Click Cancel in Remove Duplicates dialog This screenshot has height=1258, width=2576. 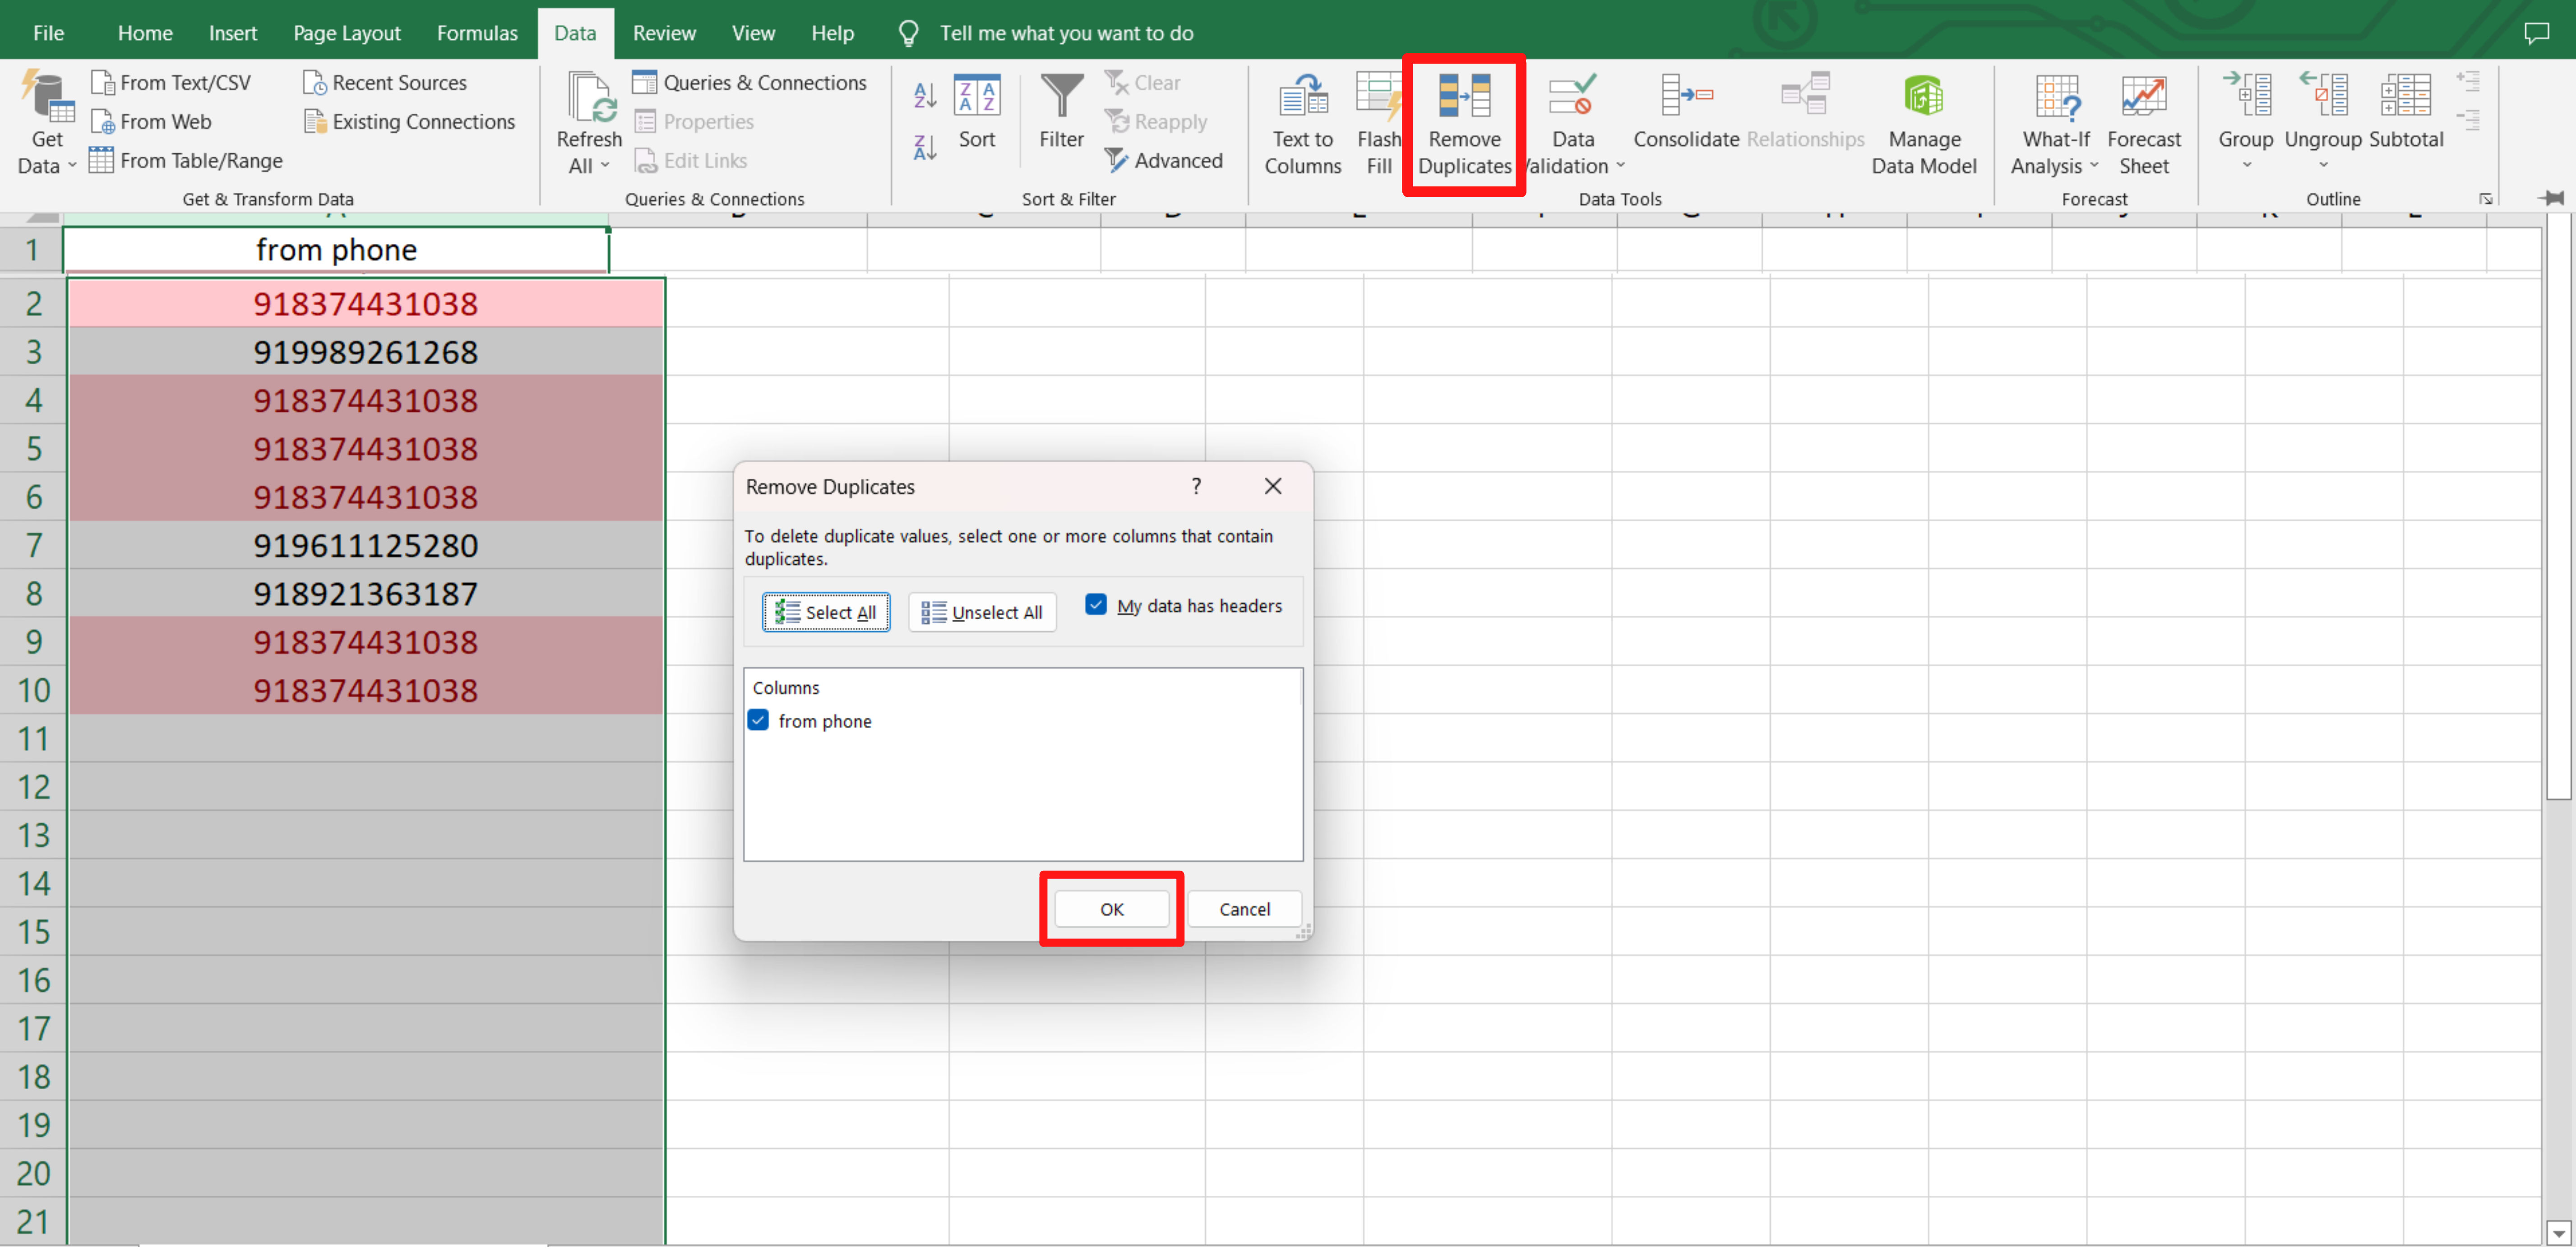click(1244, 910)
